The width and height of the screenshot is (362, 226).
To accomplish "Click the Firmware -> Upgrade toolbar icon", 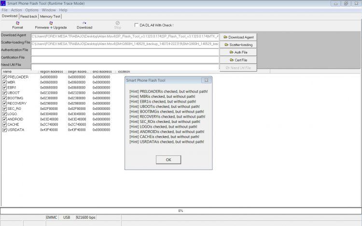I will (x=51, y=25).
